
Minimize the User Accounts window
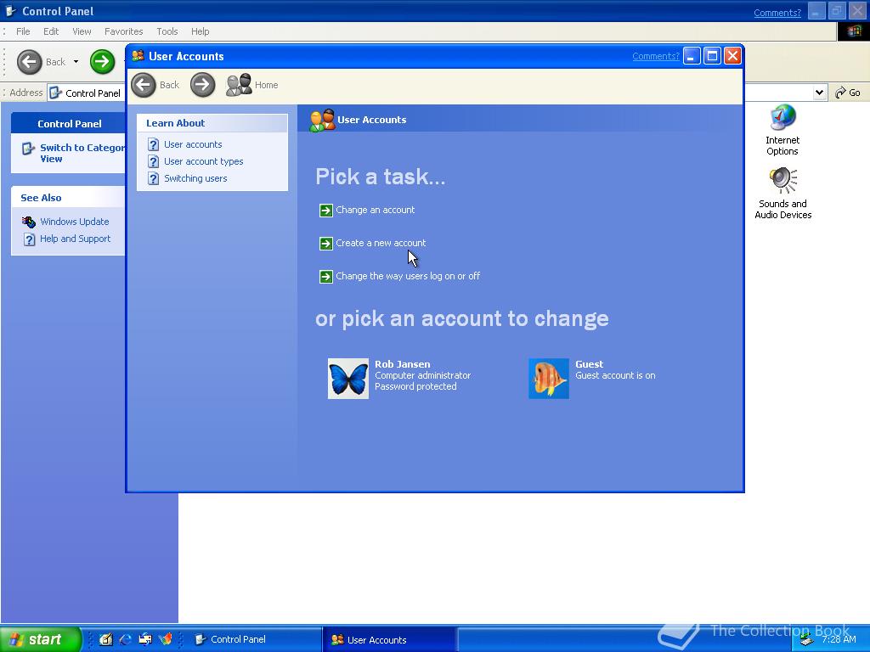(x=692, y=56)
